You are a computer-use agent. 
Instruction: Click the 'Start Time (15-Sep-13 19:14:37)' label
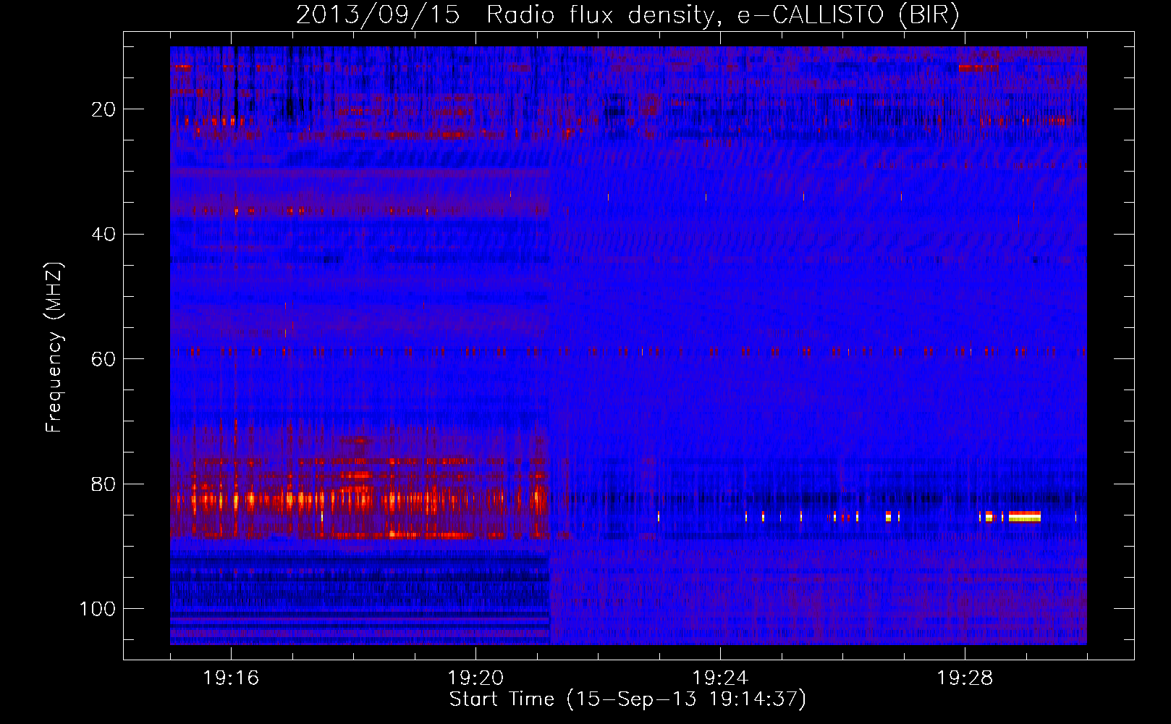(x=627, y=699)
